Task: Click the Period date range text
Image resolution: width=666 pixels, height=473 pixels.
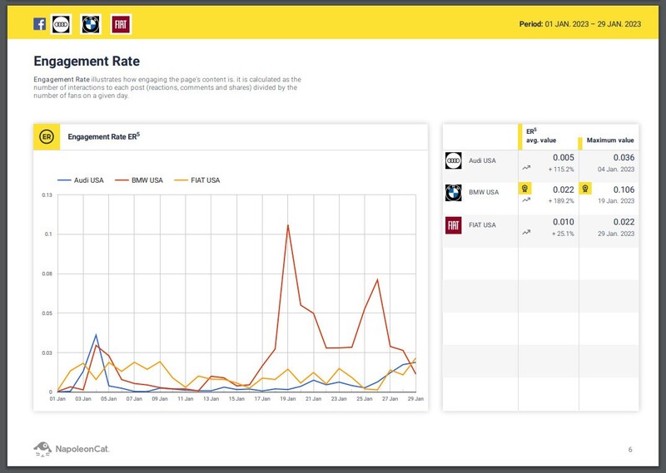Action: (579, 24)
